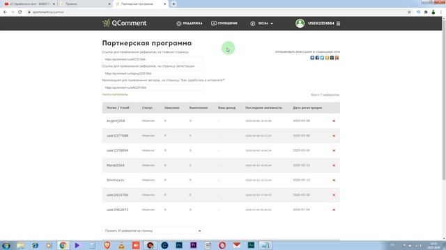This screenshot has height=250, width=446.
Task: Share referral link via Odnoklassniki icon
Action: [327, 58]
